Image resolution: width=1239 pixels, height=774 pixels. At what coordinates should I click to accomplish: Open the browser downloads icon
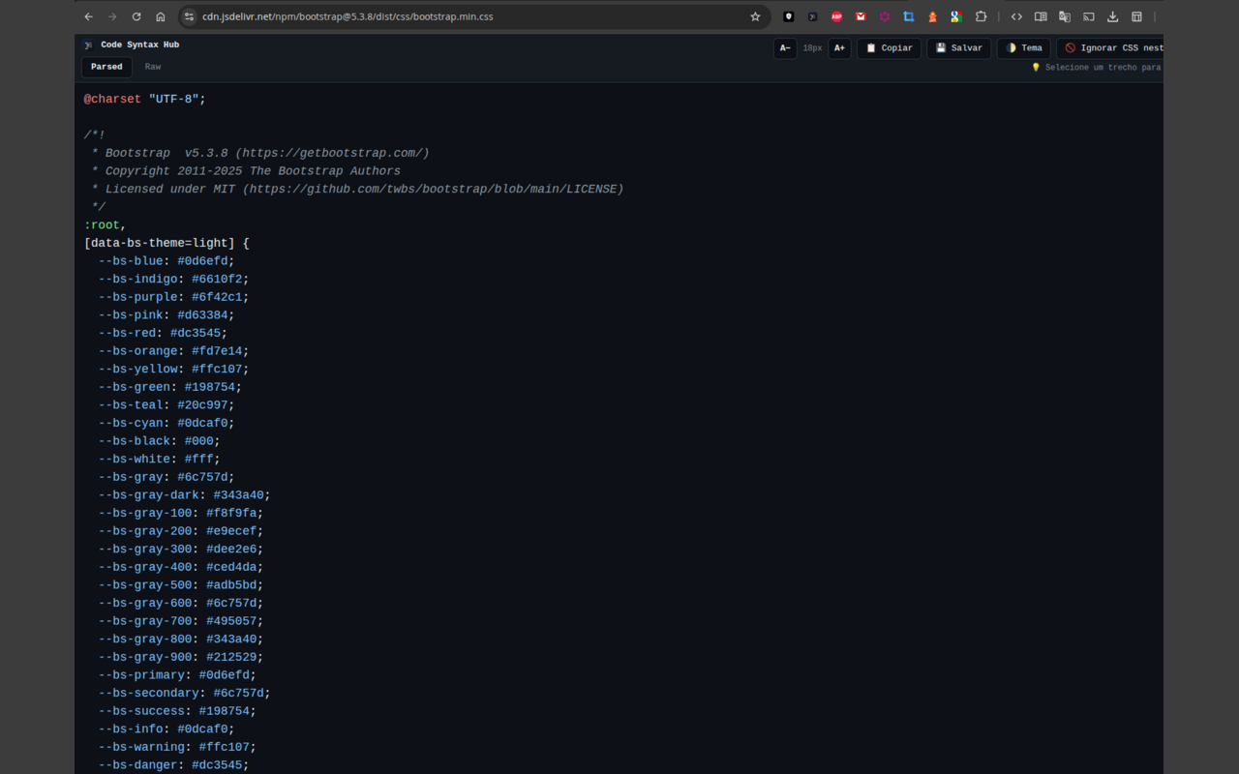(x=1113, y=16)
